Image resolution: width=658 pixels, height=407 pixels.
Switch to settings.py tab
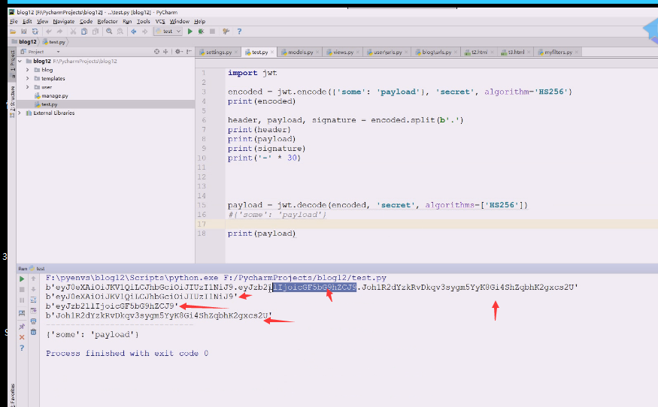(x=219, y=53)
